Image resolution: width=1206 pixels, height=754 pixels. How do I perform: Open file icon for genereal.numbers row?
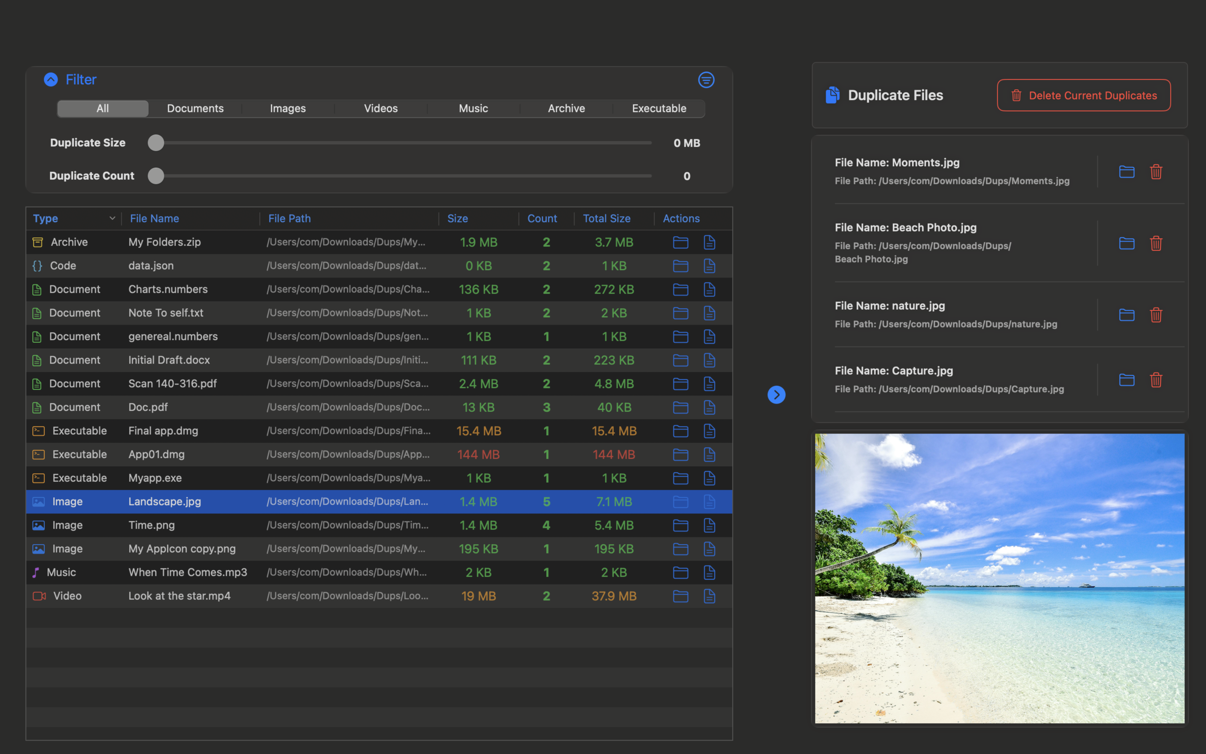[x=710, y=337]
